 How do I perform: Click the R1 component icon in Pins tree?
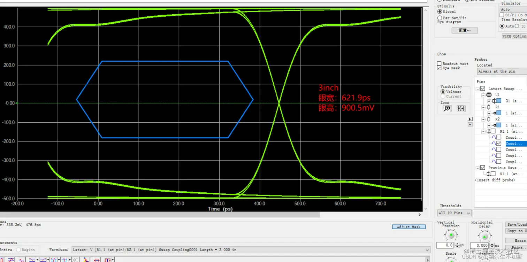pos(489,107)
